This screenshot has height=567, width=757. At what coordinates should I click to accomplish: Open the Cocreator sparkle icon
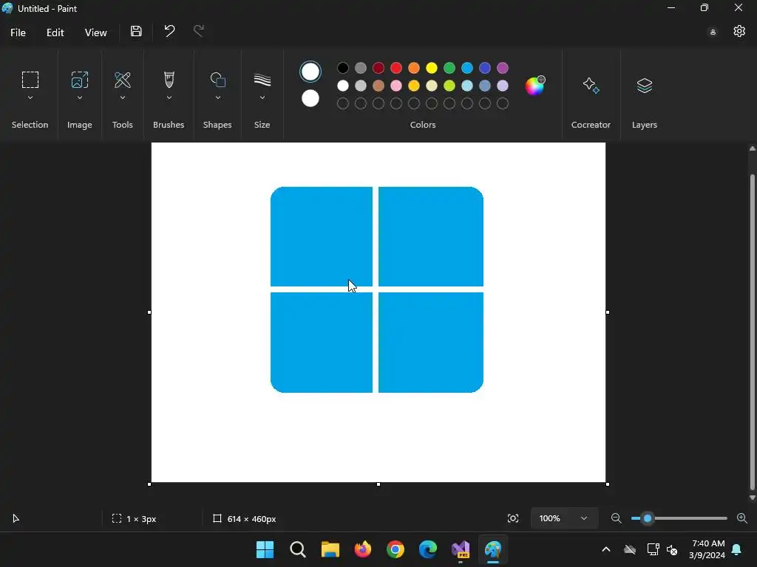tap(591, 86)
